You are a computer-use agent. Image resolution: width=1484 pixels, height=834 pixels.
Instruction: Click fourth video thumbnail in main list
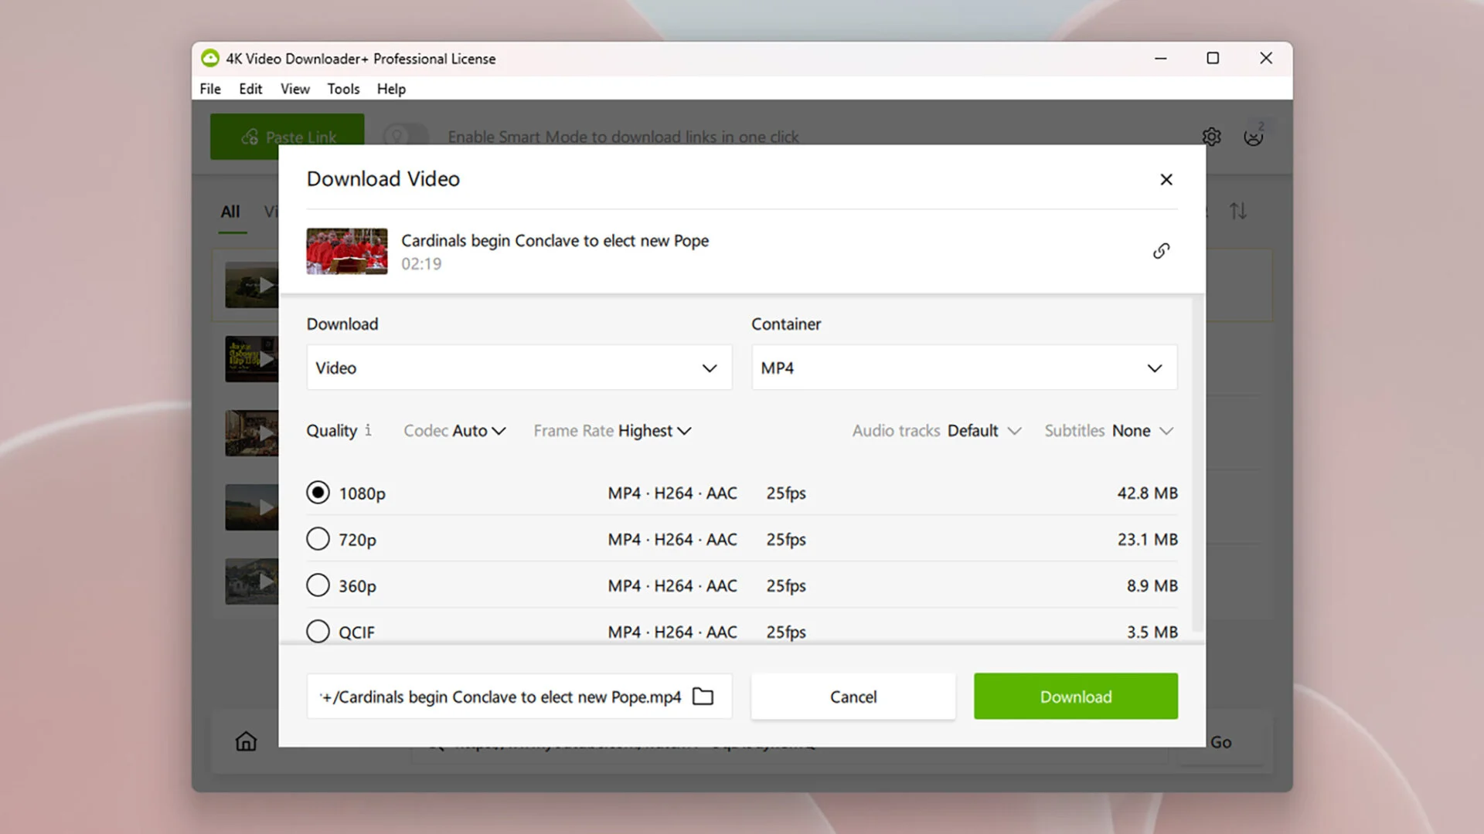(x=251, y=507)
